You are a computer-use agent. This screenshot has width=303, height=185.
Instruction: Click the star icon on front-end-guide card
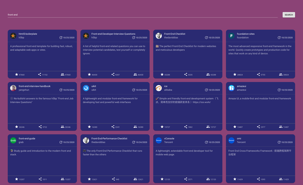(17, 179)
